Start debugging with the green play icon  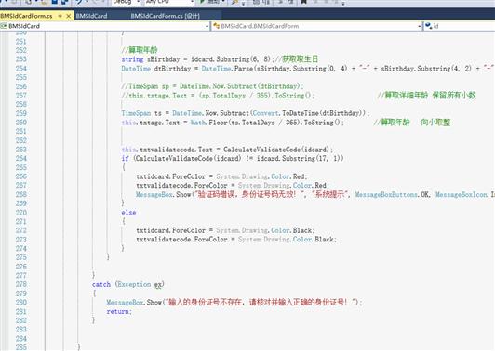[x=202, y=2]
